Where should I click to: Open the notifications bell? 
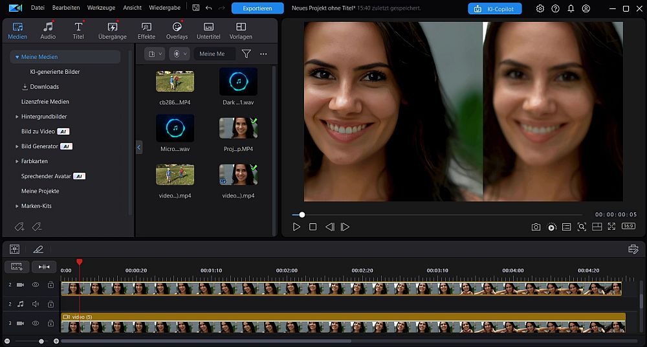[571, 8]
